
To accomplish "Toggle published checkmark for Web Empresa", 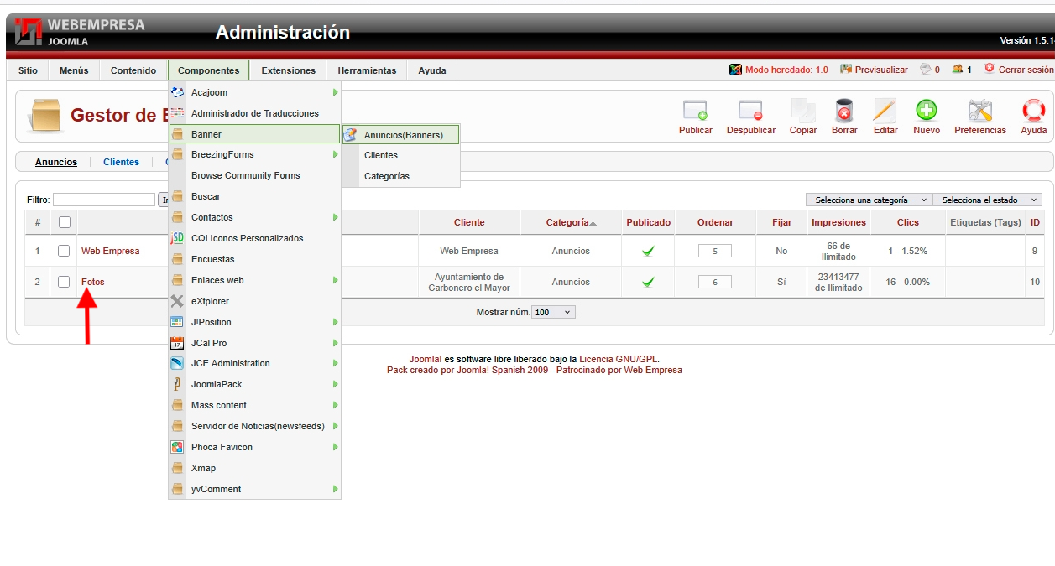I will [x=648, y=251].
